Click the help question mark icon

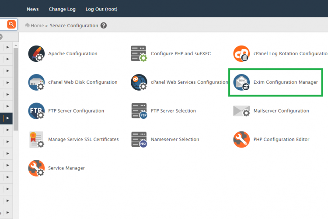click(104, 25)
